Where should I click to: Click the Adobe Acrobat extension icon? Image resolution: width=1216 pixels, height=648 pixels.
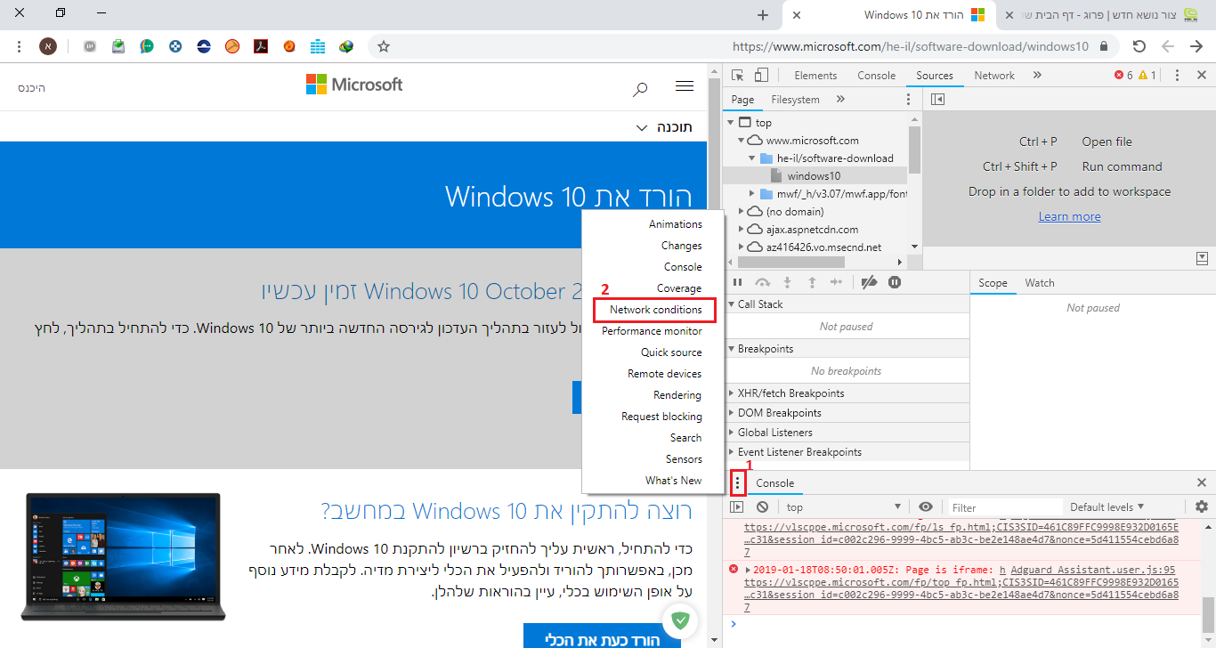261,46
